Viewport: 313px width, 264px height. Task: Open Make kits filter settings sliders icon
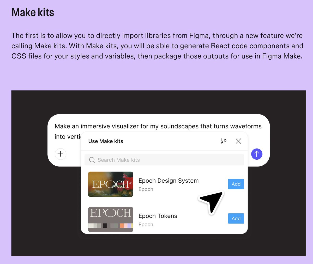pos(224,141)
